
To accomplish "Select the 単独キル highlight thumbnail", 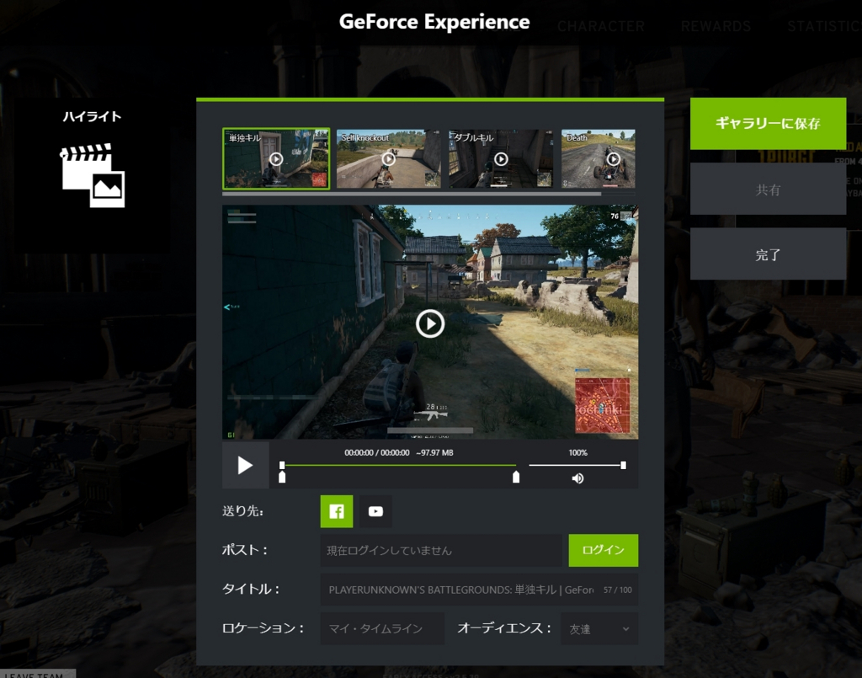I will click(276, 159).
